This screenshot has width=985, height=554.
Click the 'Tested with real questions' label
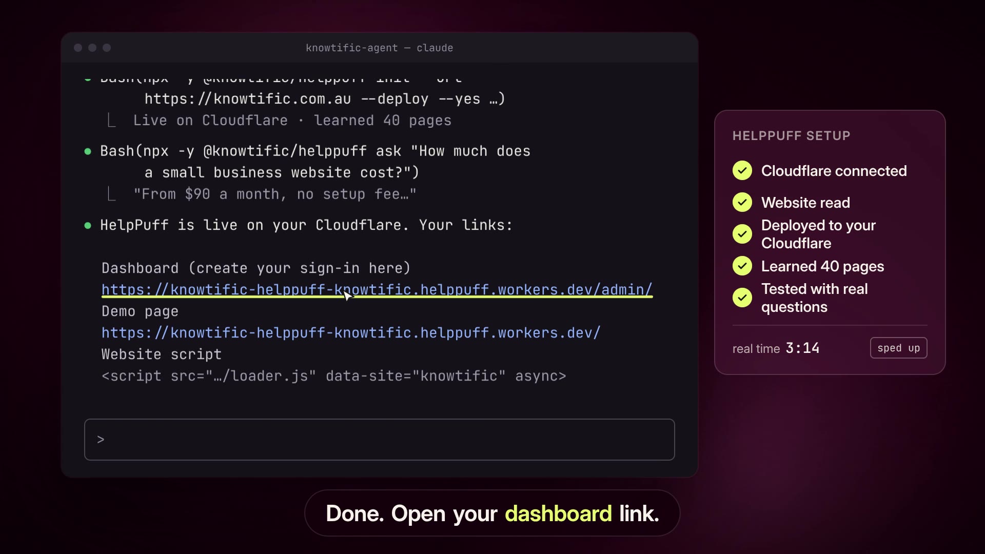point(814,298)
